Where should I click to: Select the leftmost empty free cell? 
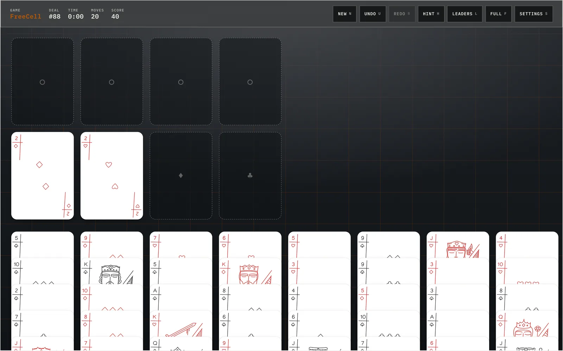coord(43,82)
